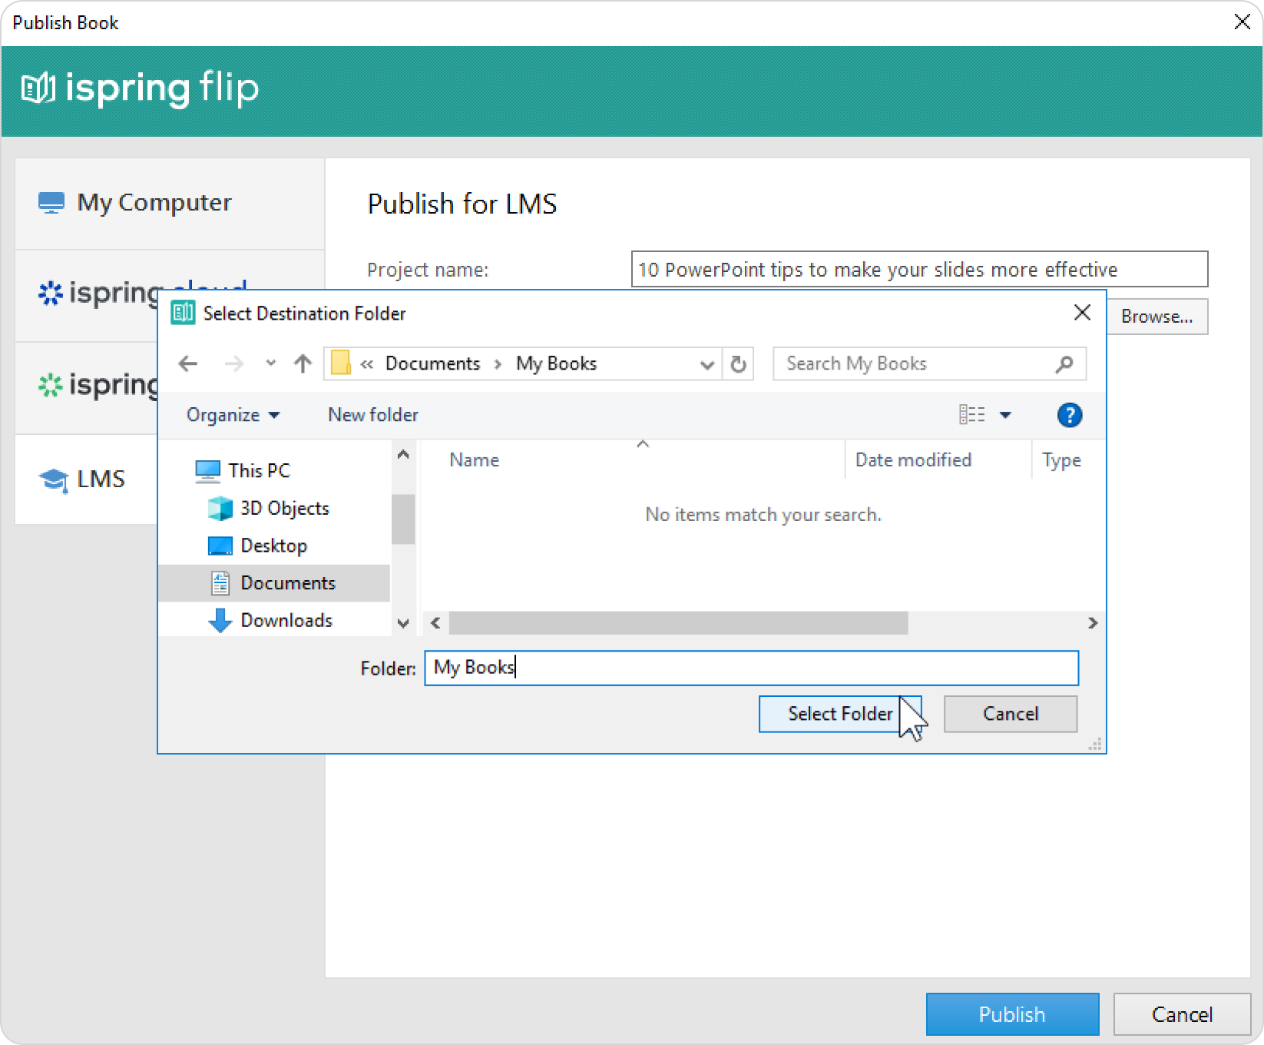1264x1045 pixels.
Task: Select 3D Objects in the folder tree
Action: tap(283, 508)
